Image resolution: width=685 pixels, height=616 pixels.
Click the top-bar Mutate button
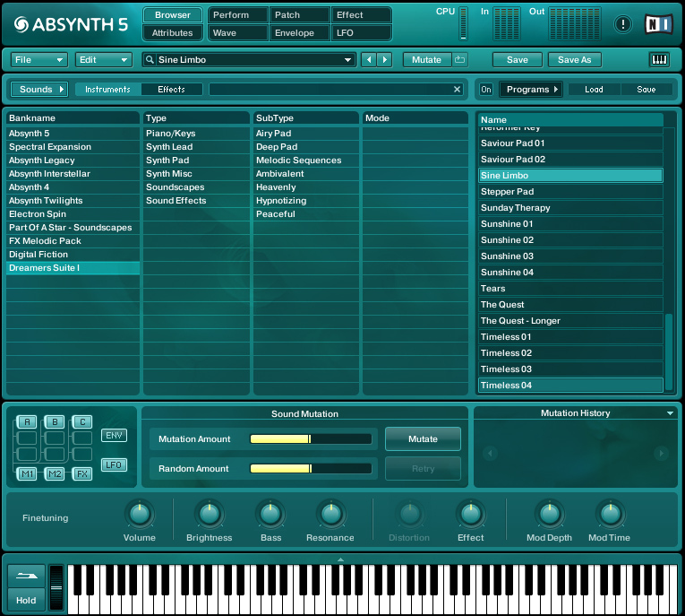tap(427, 59)
